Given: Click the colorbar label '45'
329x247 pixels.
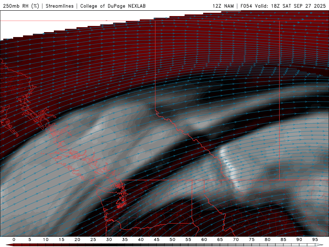Looking at the screenshot, I should [156, 240].
